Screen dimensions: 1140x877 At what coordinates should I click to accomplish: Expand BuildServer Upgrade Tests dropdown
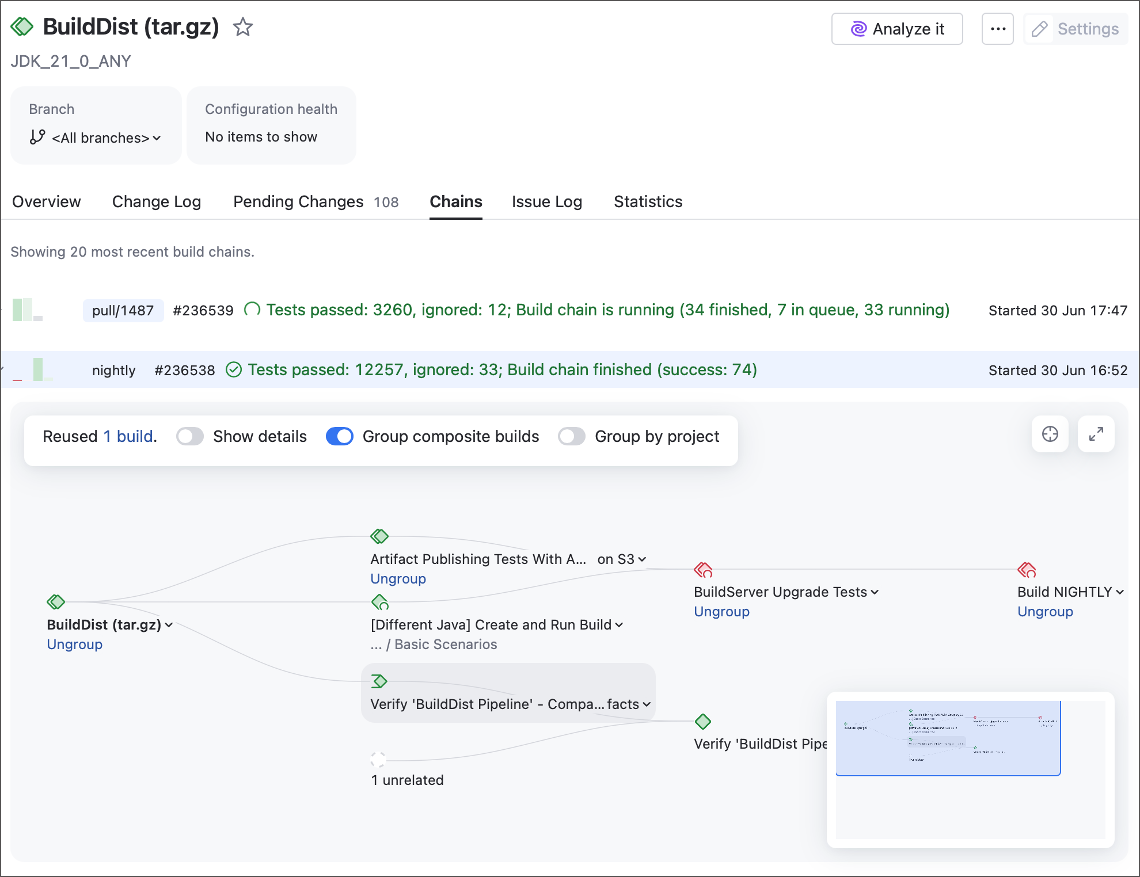[875, 592]
